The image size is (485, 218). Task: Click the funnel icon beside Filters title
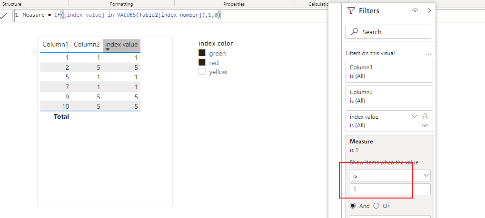[x=351, y=11]
